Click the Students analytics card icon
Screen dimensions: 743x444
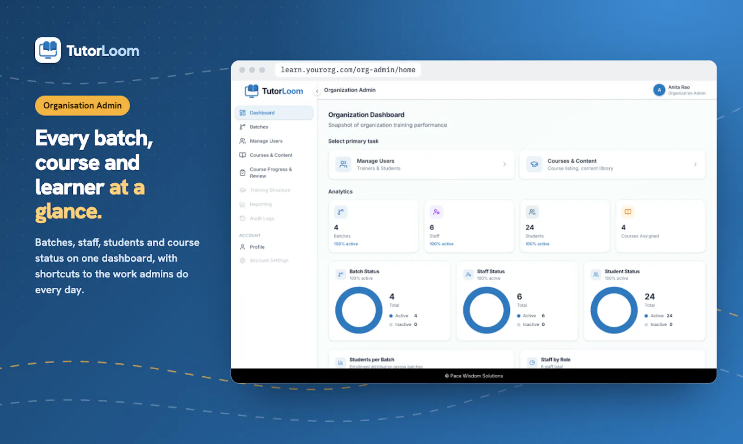[532, 212]
